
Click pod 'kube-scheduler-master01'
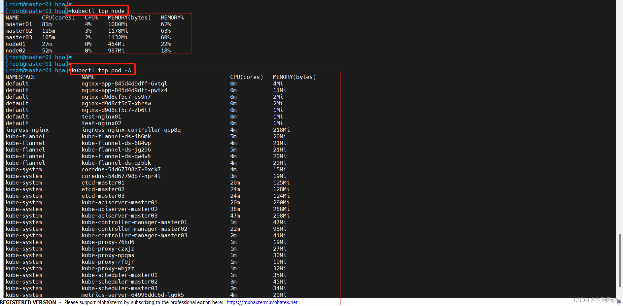coord(120,275)
